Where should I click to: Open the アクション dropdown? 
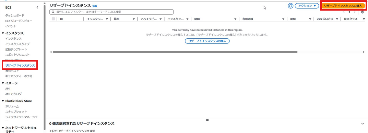point(307,6)
